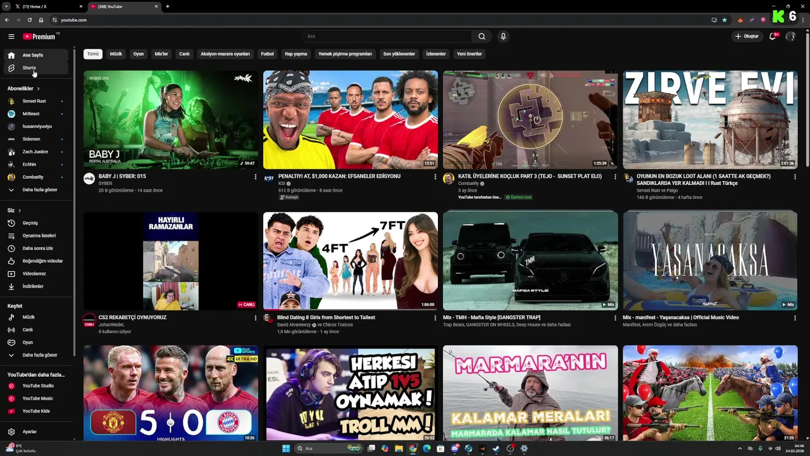Viewport: 810px width, 456px height.
Task: Expand Daha fazla göster under Keşfet
Action: tap(35, 355)
